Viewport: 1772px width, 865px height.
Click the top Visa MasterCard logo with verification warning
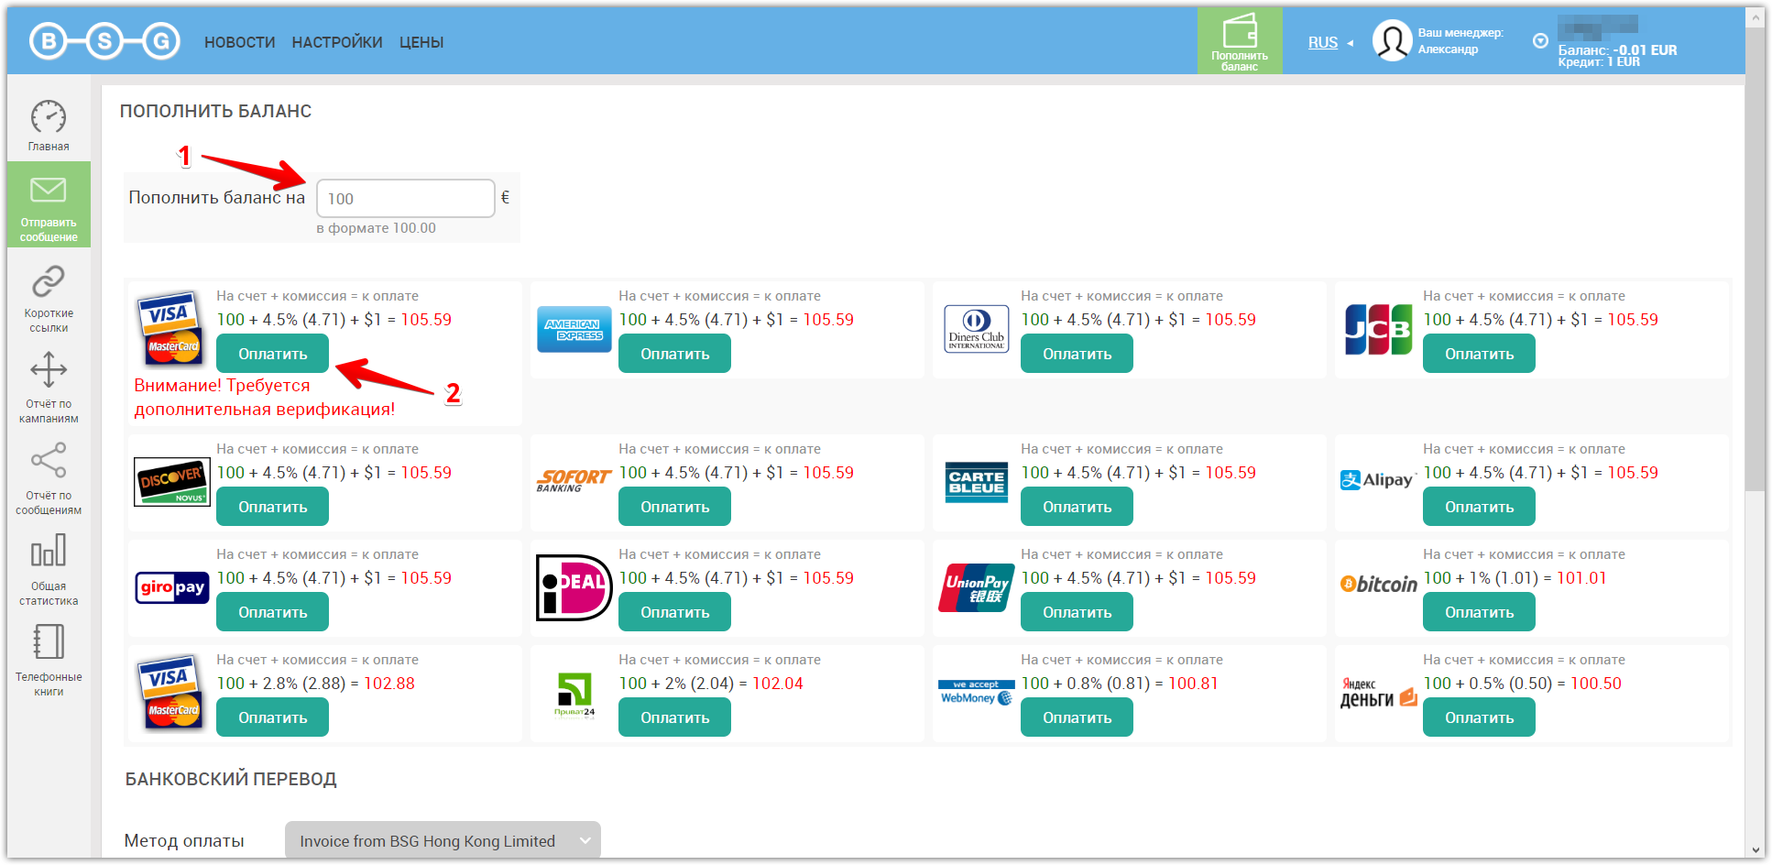pyautogui.click(x=170, y=328)
